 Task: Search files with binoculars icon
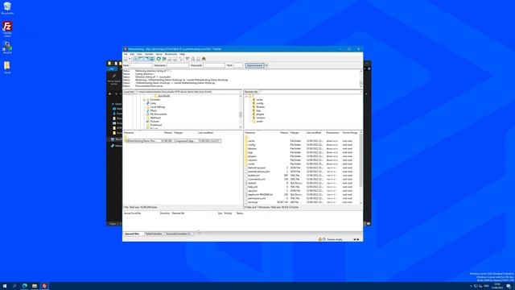coord(204,59)
